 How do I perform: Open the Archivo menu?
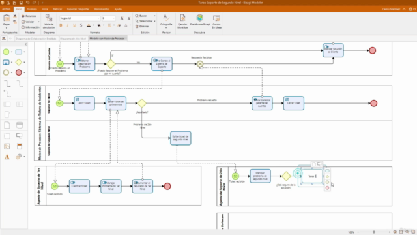(6, 9)
